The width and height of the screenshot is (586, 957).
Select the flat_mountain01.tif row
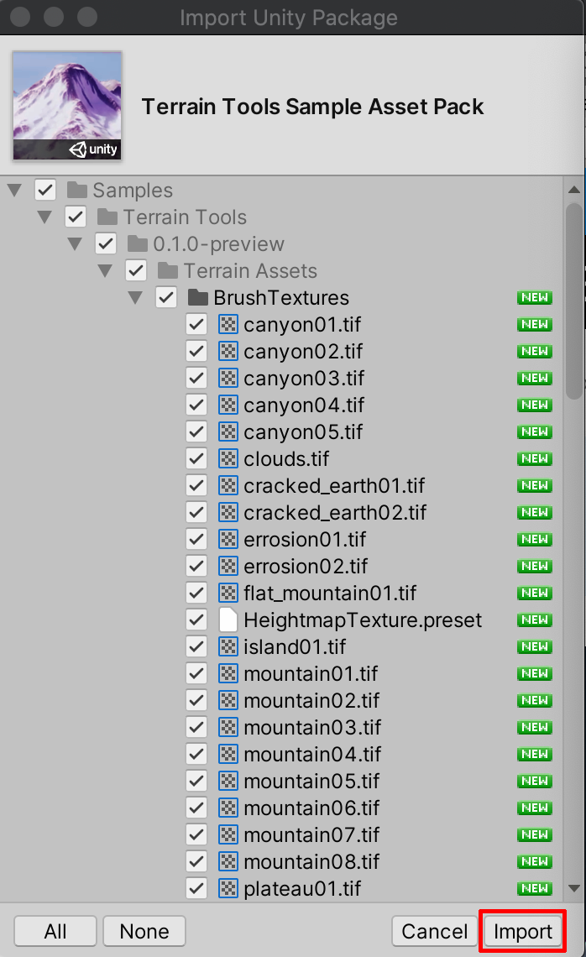[x=330, y=594]
